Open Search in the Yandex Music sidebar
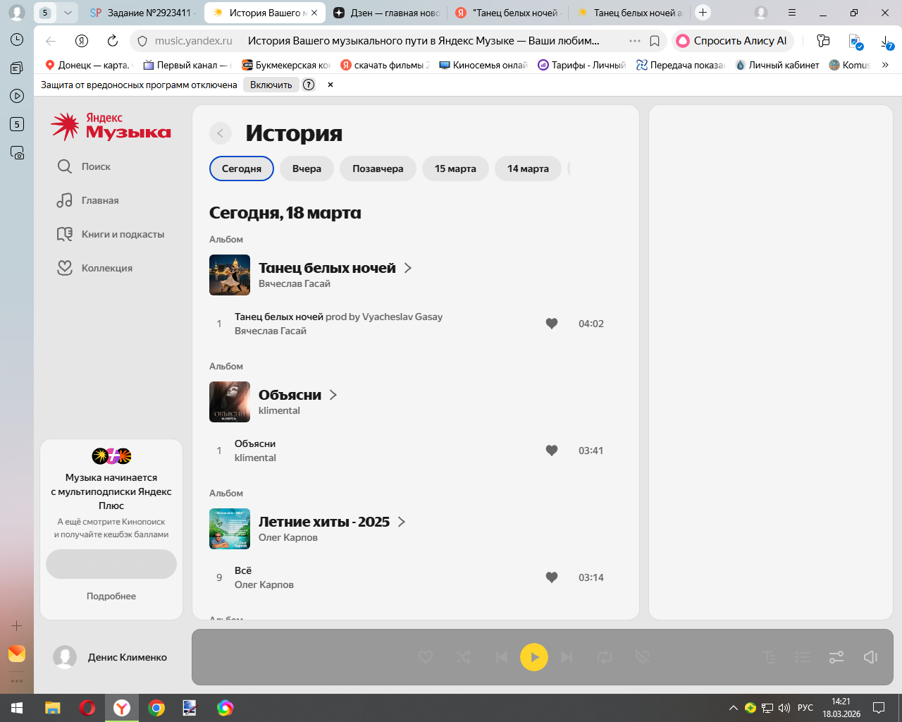Viewport: 902px width, 722px height. [x=85, y=166]
